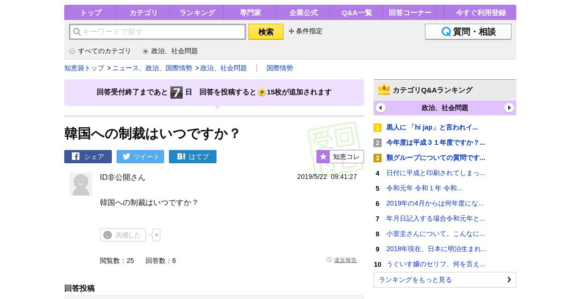Screen dimensions: 571x299
Task: Click the Twitter bird icon
Action: (127, 156)
